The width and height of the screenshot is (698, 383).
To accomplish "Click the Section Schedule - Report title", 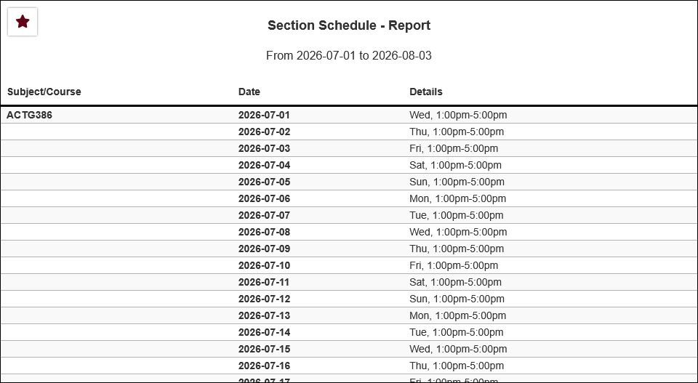I will click(349, 25).
